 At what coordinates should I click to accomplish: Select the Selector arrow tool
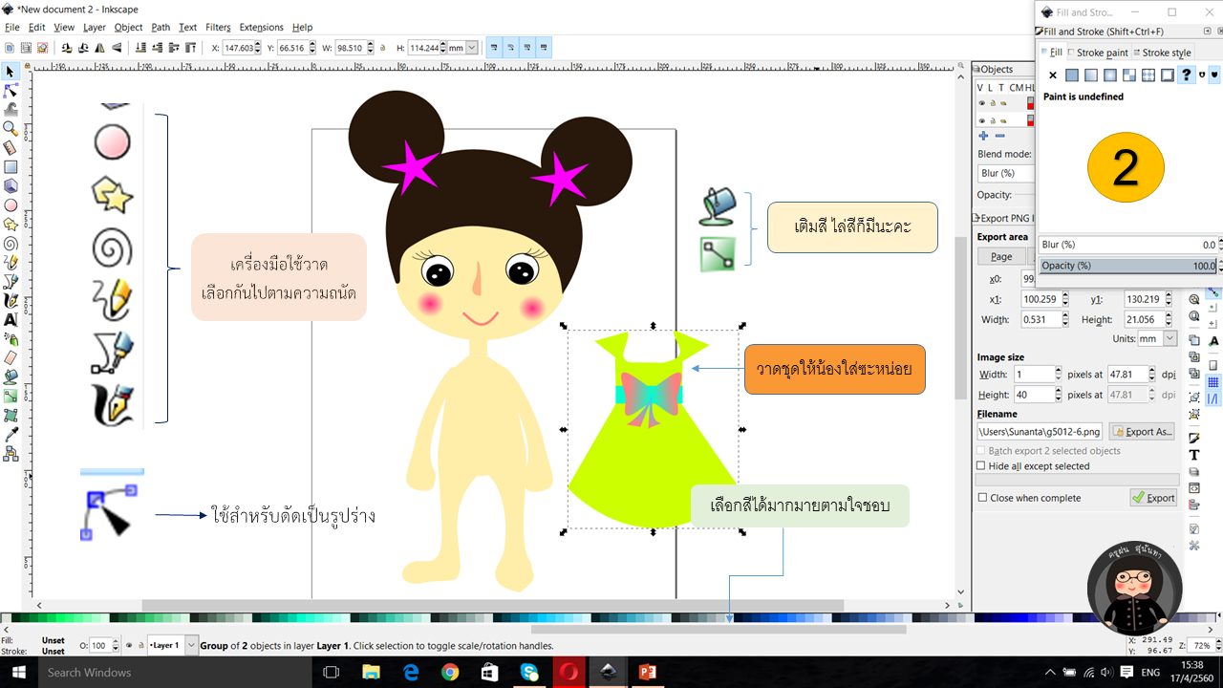pos(11,72)
